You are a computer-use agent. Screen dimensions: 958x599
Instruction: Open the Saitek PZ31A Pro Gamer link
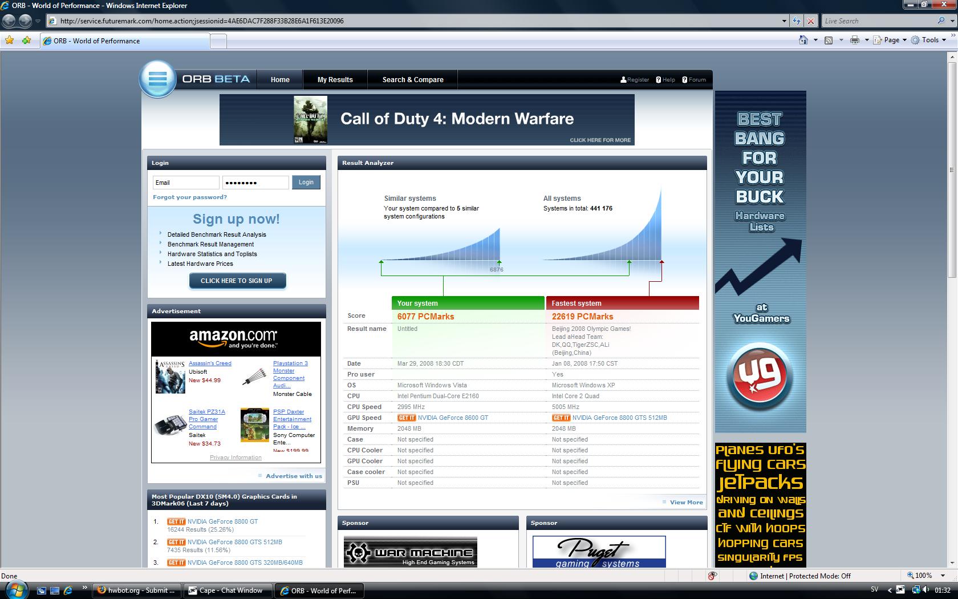(207, 419)
